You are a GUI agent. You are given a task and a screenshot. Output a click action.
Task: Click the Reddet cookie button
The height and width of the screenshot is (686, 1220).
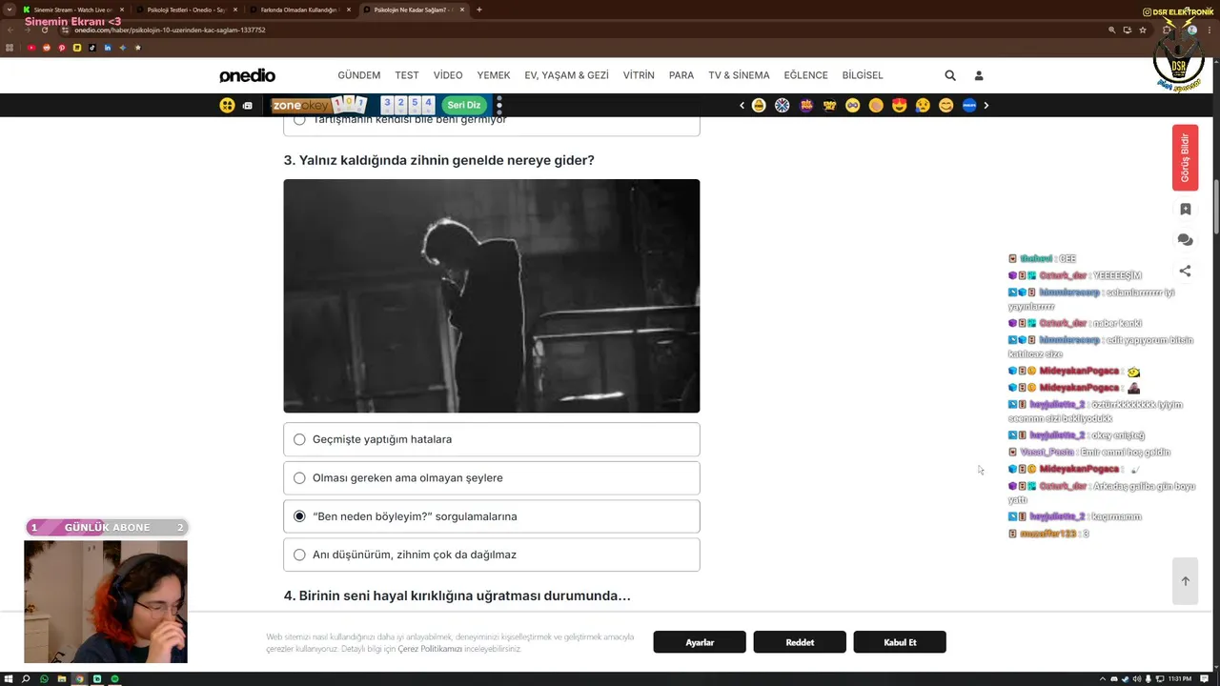(x=800, y=642)
